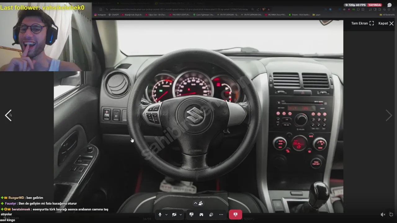
Task: Open the three-dot more options menu
Action: point(221,214)
